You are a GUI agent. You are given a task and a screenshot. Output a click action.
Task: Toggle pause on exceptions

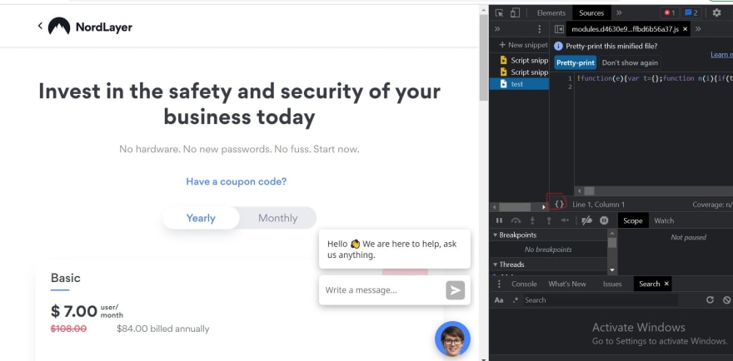(604, 220)
